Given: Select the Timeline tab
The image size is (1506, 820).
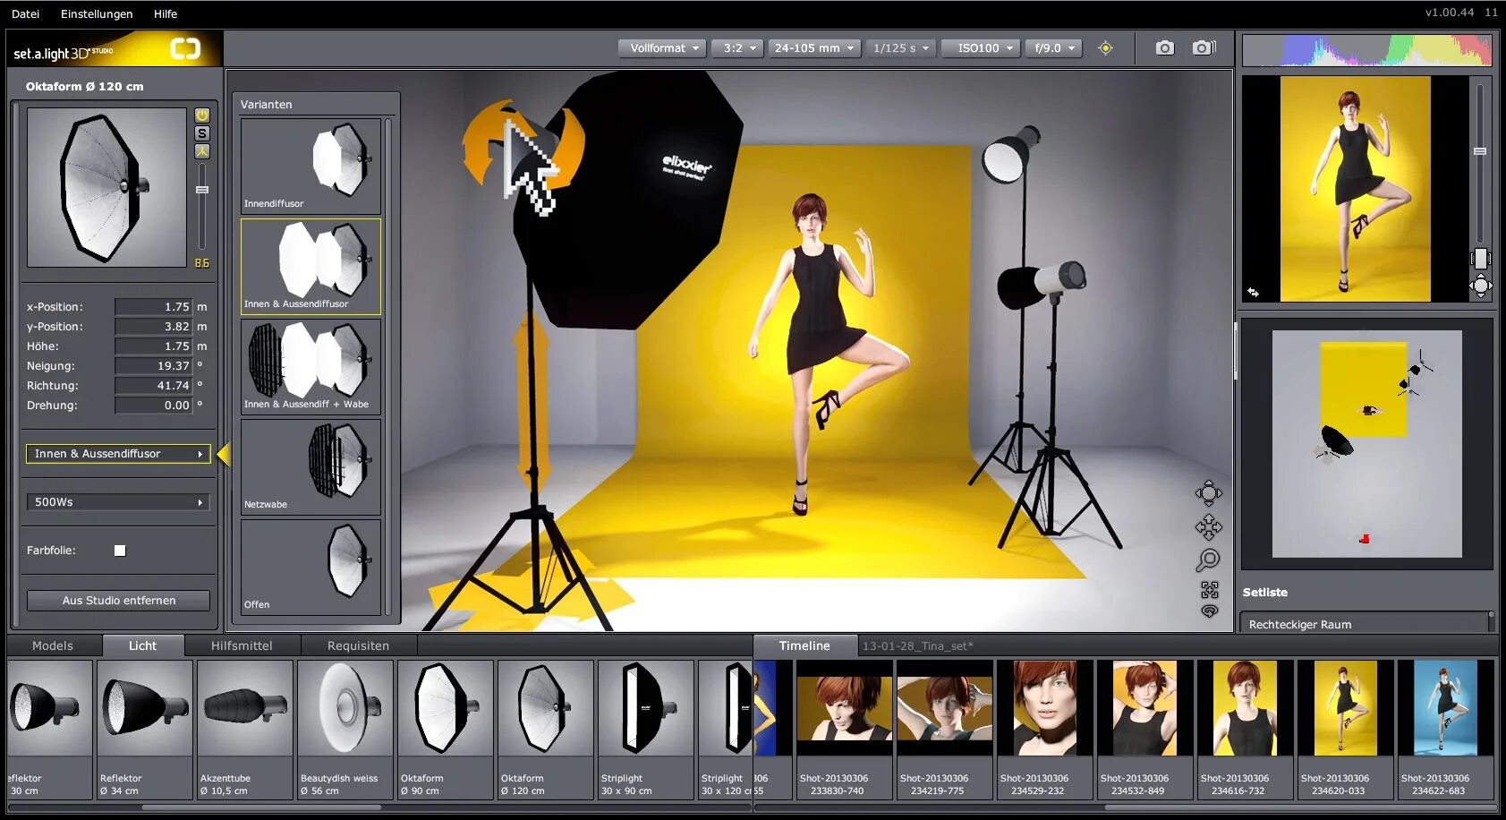Looking at the screenshot, I should pos(804,645).
